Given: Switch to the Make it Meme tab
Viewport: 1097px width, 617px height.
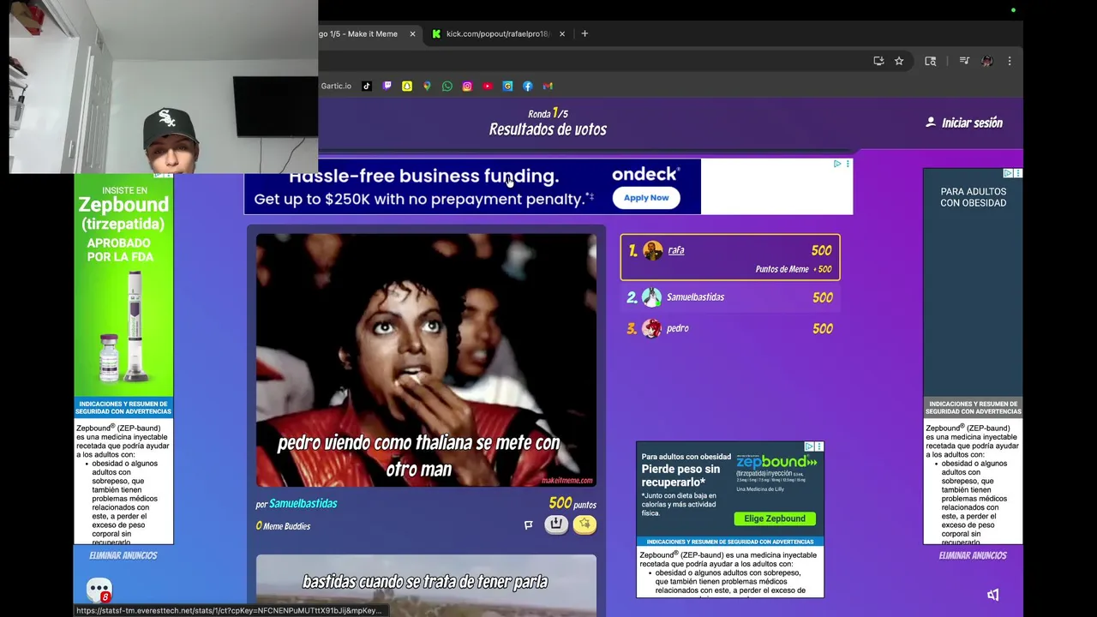Looking at the screenshot, I should 360,33.
